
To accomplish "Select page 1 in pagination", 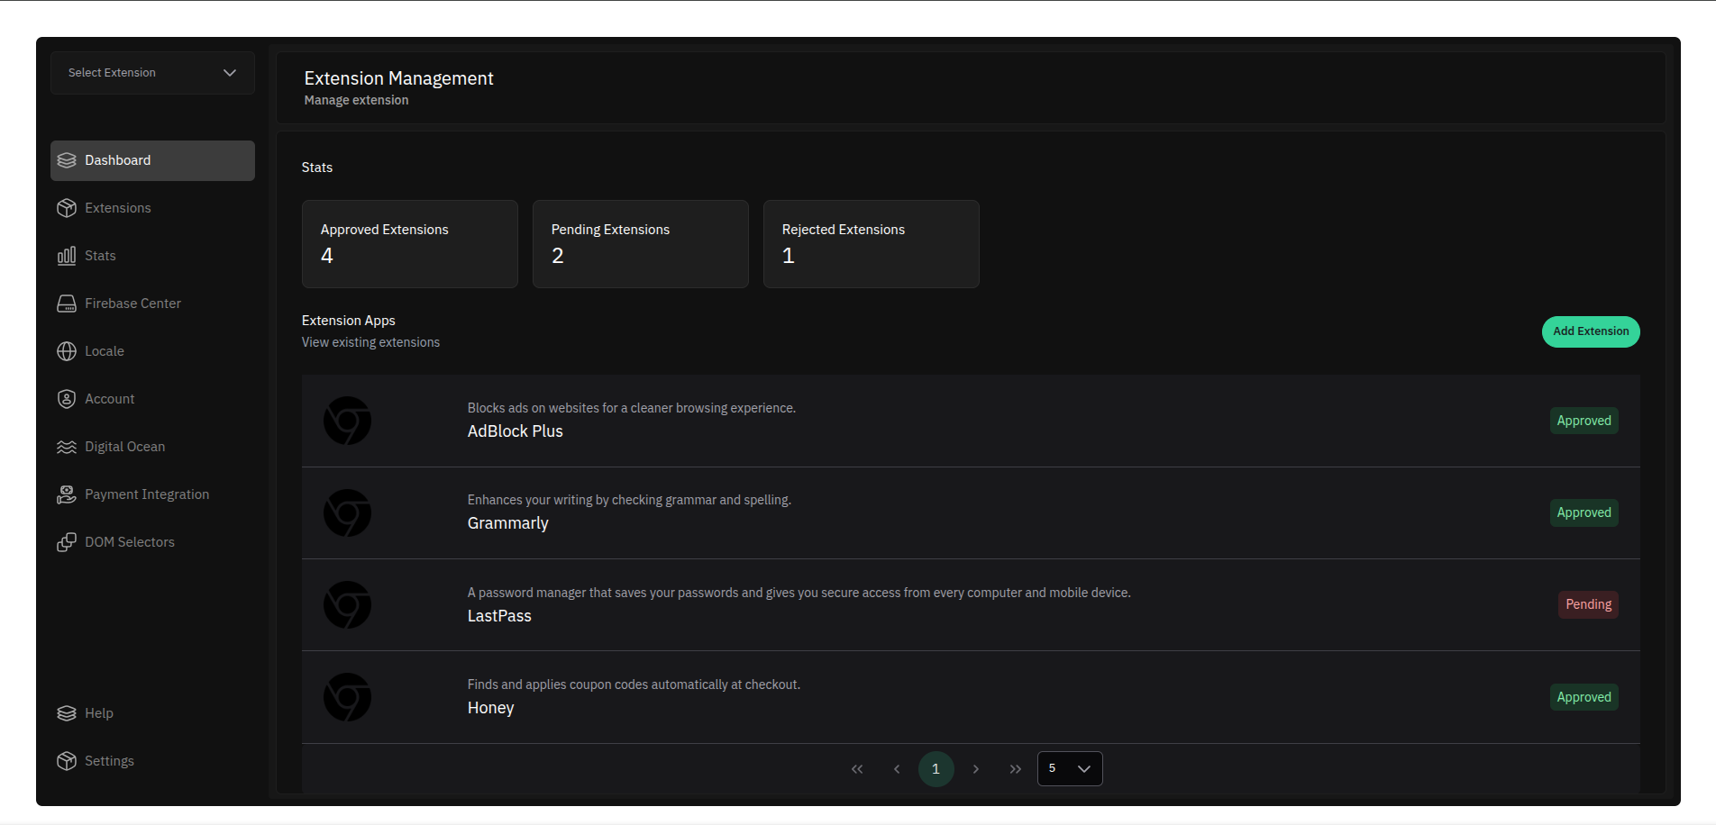I will (936, 769).
